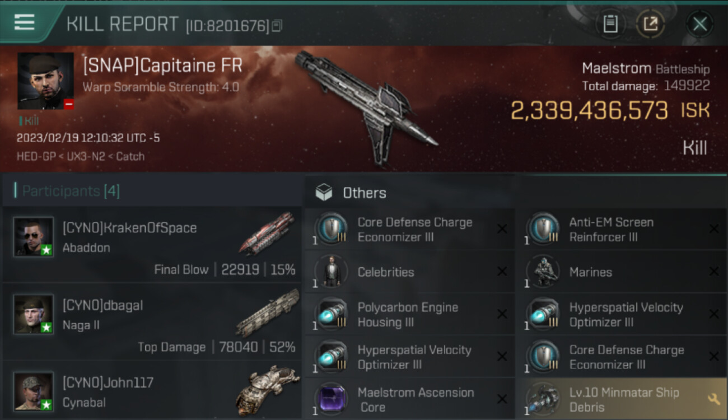Image resolution: width=728 pixels, height=420 pixels.
Task: Open Capitaine FR's portrait
Action: tap(45, 81)
